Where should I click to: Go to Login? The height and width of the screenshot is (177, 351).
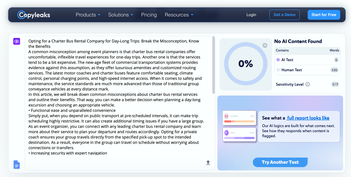(x=251, y=15)
